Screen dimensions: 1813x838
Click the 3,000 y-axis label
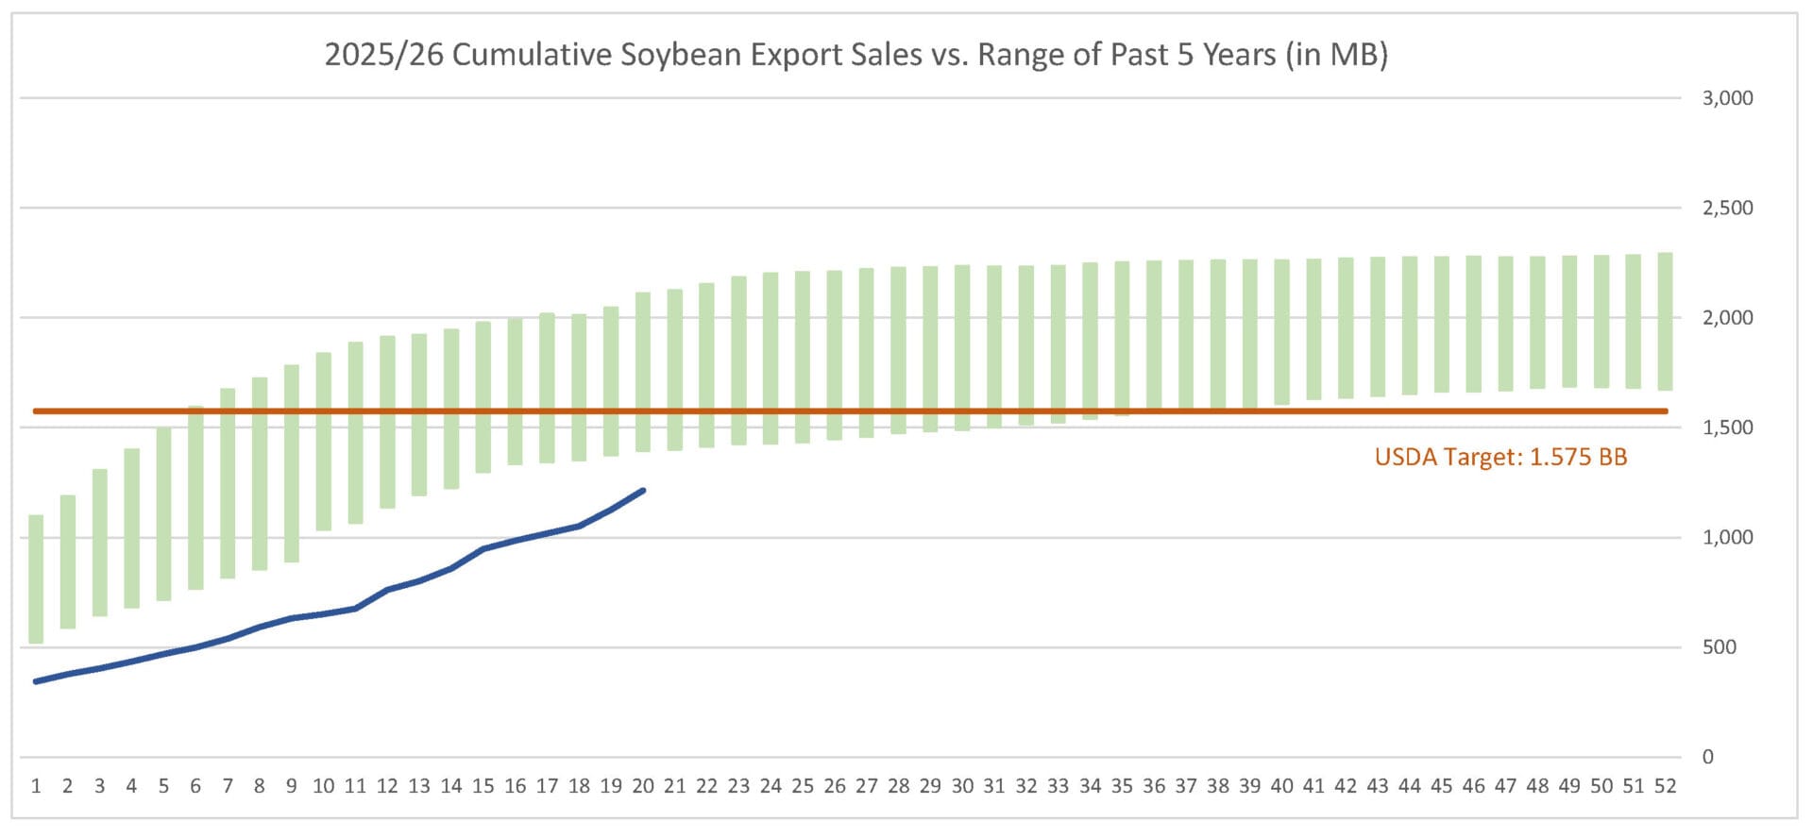coord(1727,98)
